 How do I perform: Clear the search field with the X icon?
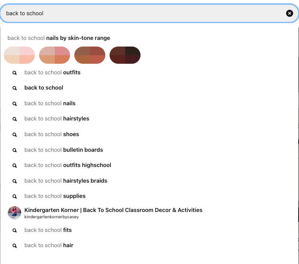coord(289,13)
